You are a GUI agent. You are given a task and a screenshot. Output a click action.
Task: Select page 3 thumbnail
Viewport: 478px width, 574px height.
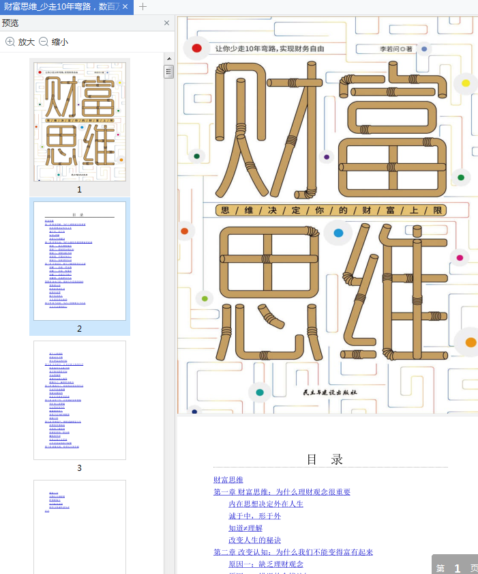80,400
